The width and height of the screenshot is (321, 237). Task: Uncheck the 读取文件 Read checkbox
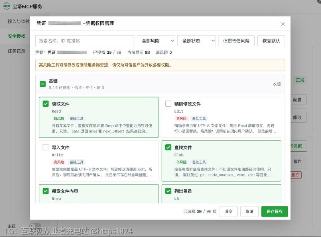tap(46, 103)
